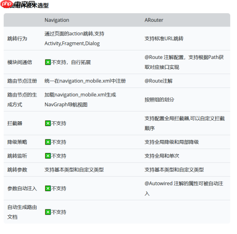Click the X icon in 拦截器 row

click(48, 123)
